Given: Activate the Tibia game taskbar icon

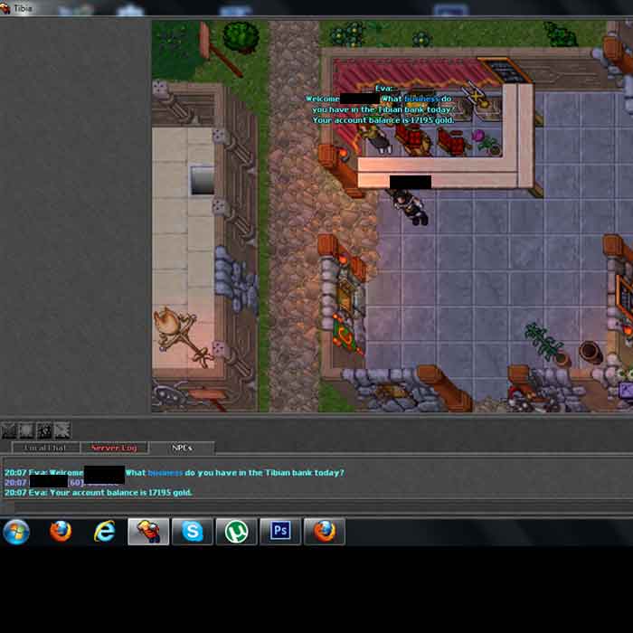Looking at the screenshot, I should click(148, 532).
